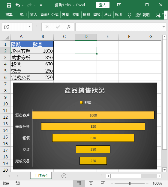Viewport: 168px width, 187px height.
Task: Select cell B2 with value 1000
Action: [43, 51]
